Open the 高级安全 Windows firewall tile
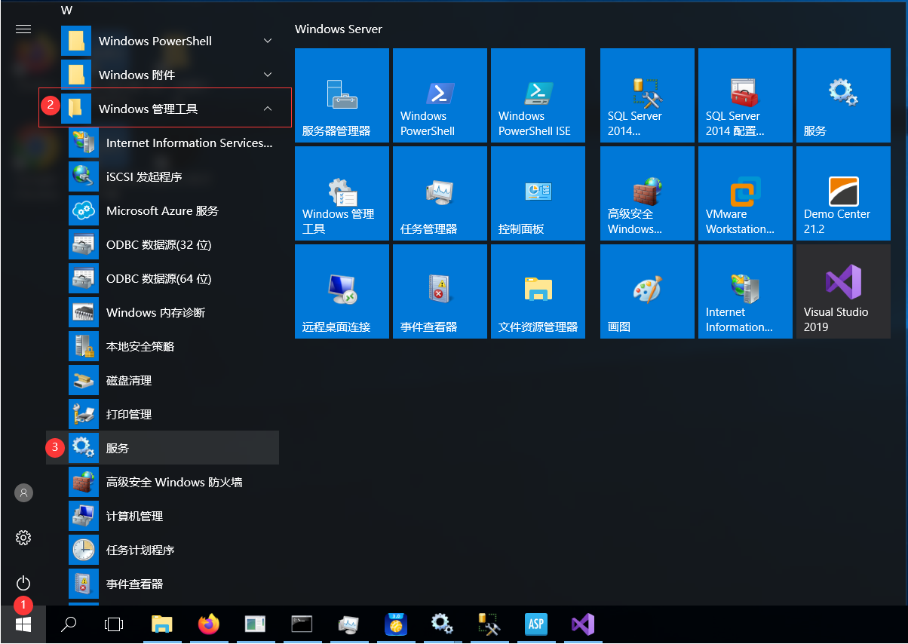Viewport: 908px width, 644px height. [x=647, y=193]
